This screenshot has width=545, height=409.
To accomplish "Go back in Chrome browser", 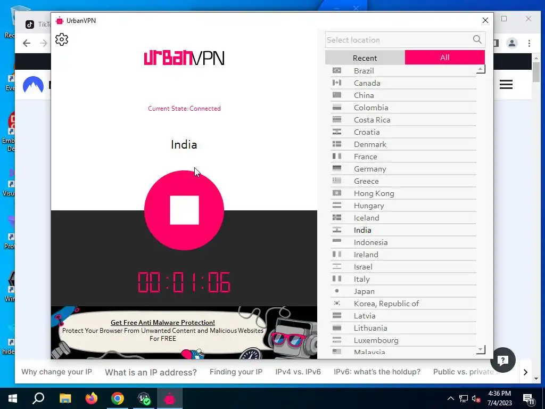I will point(27,43).
